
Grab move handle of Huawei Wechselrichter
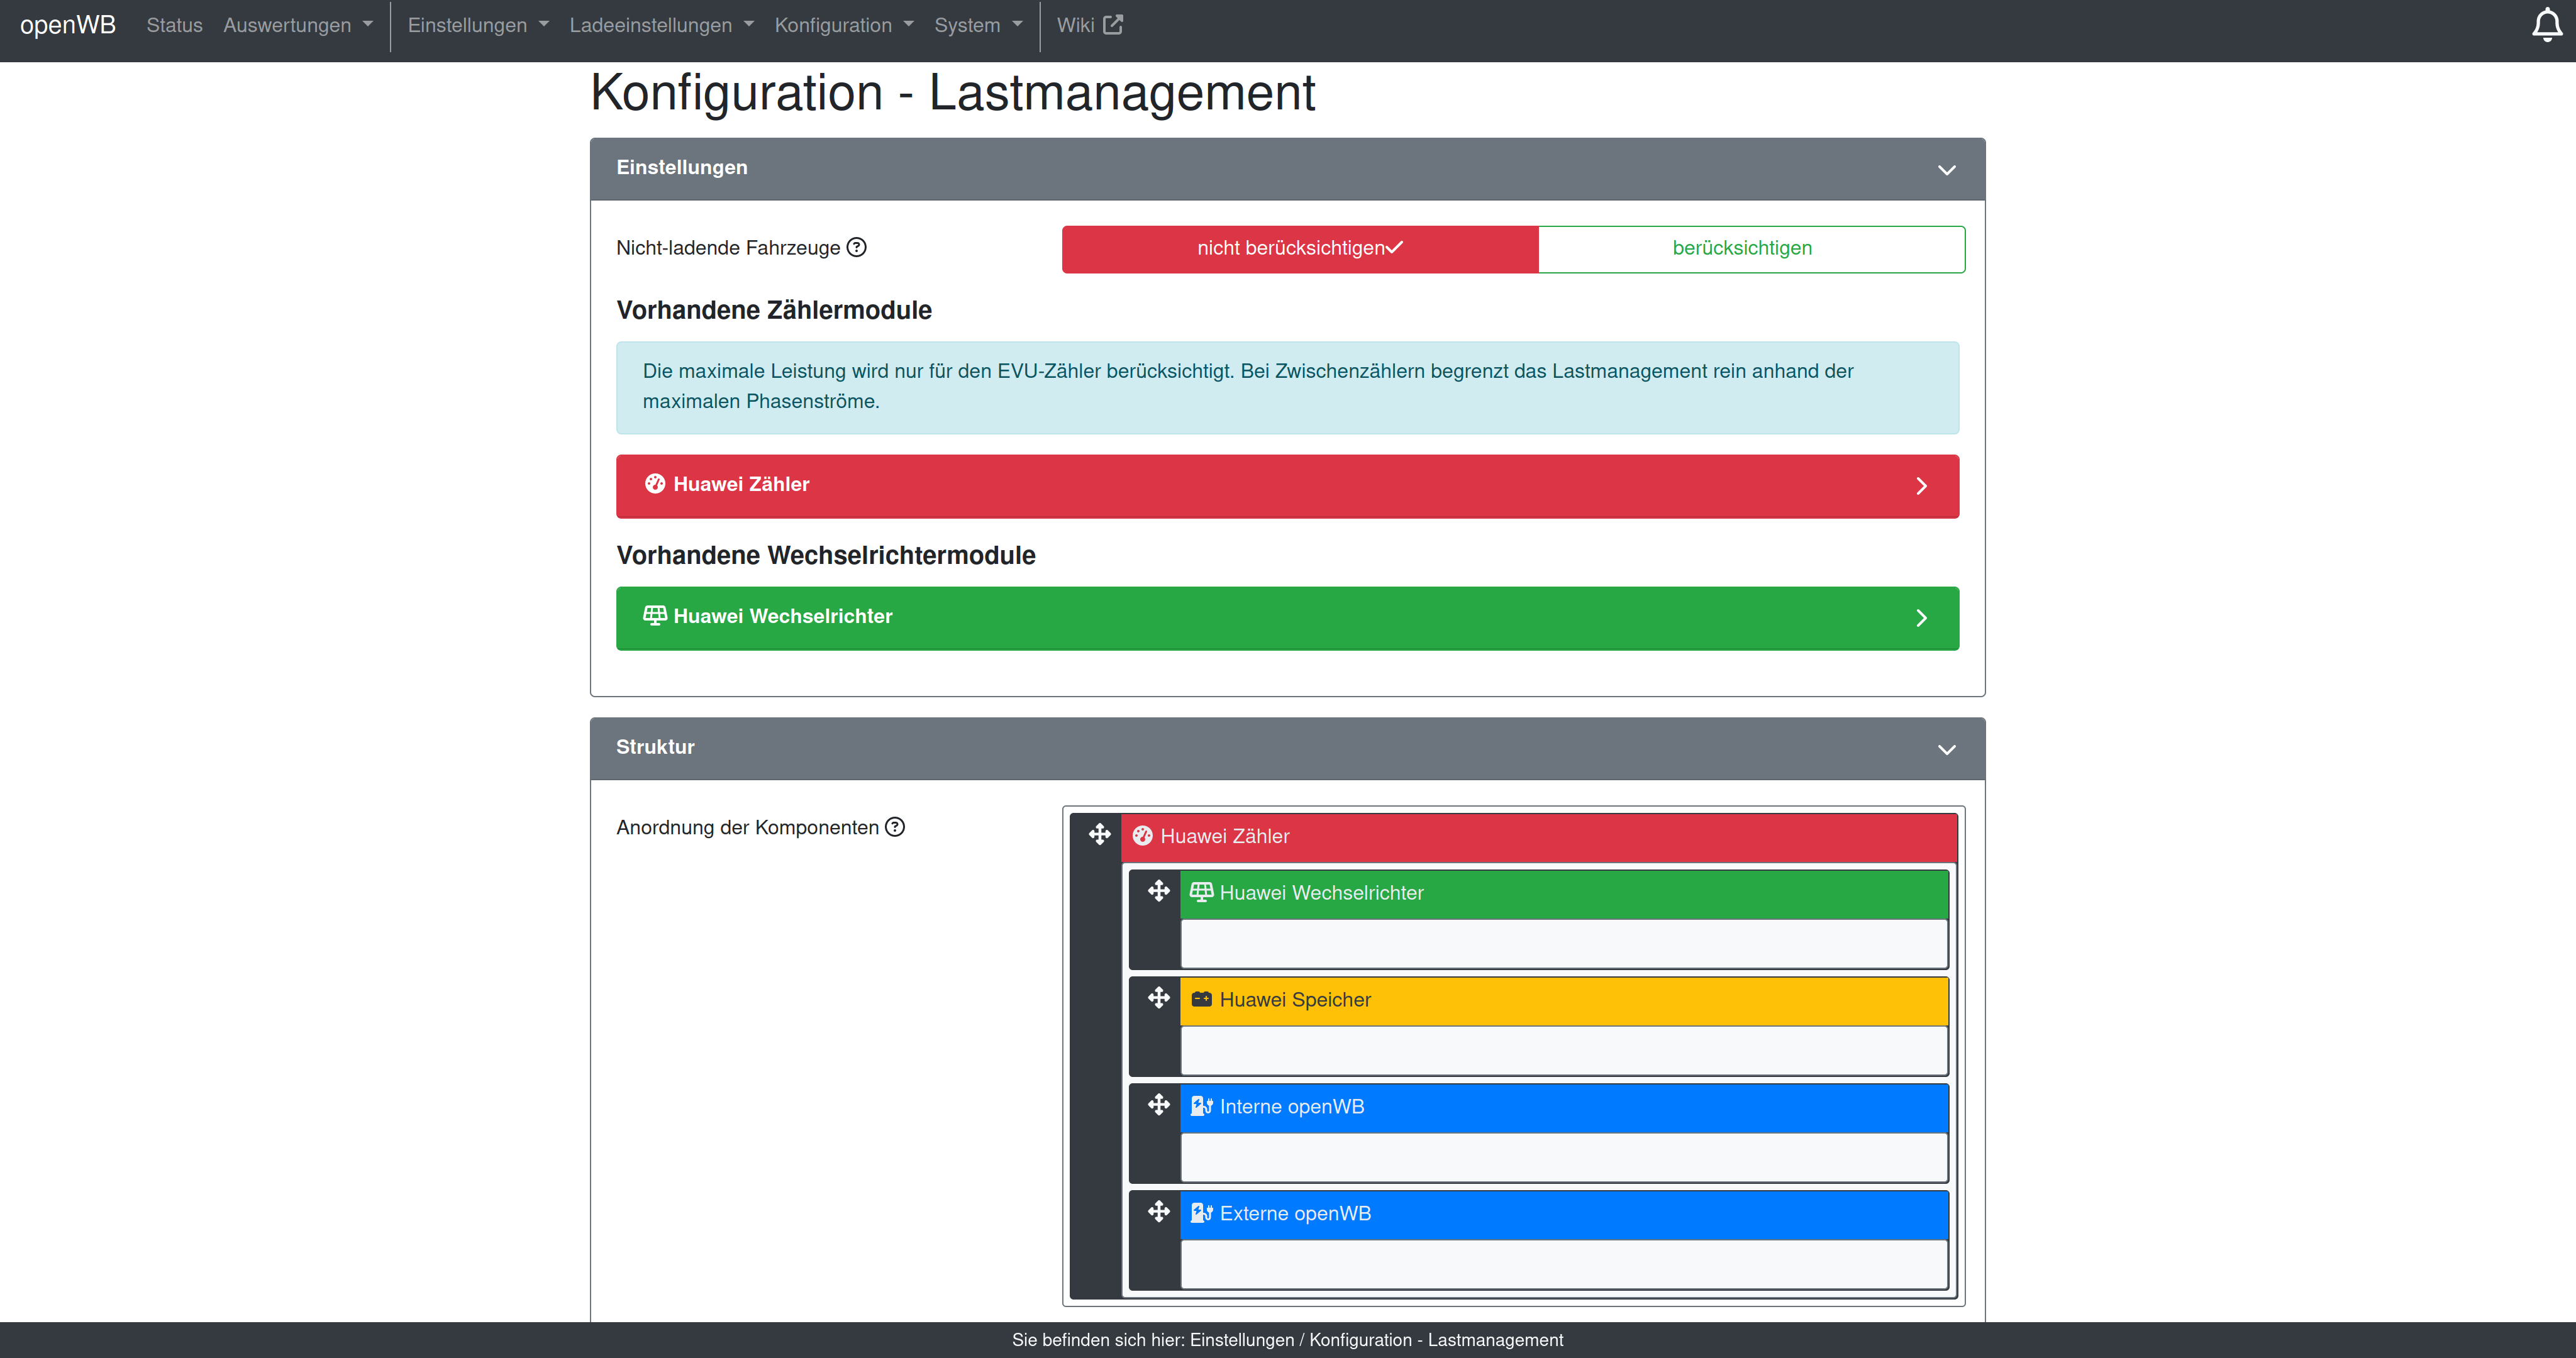[x=1158, y=891]
